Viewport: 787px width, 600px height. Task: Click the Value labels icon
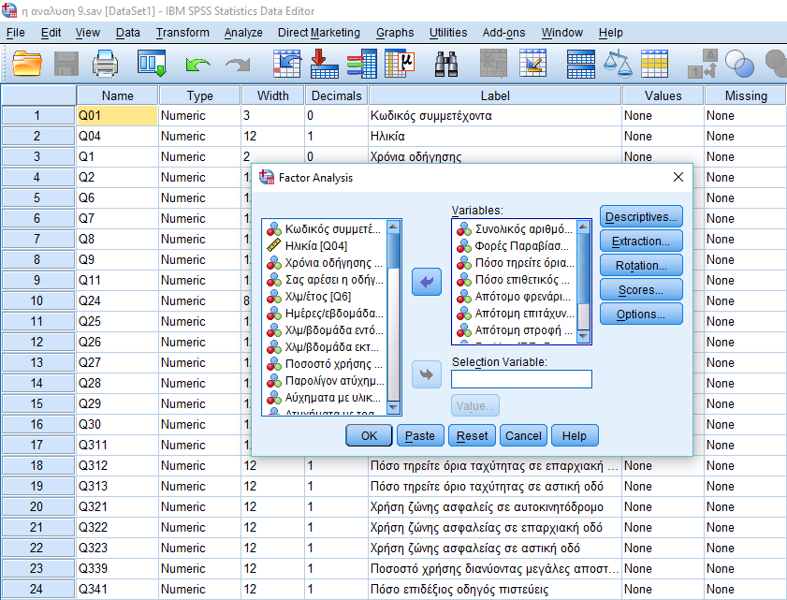(703, 64)
